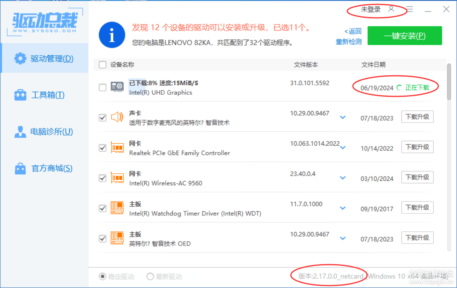Click the Intel UHD Graphics card icon

tap(117, 87)
